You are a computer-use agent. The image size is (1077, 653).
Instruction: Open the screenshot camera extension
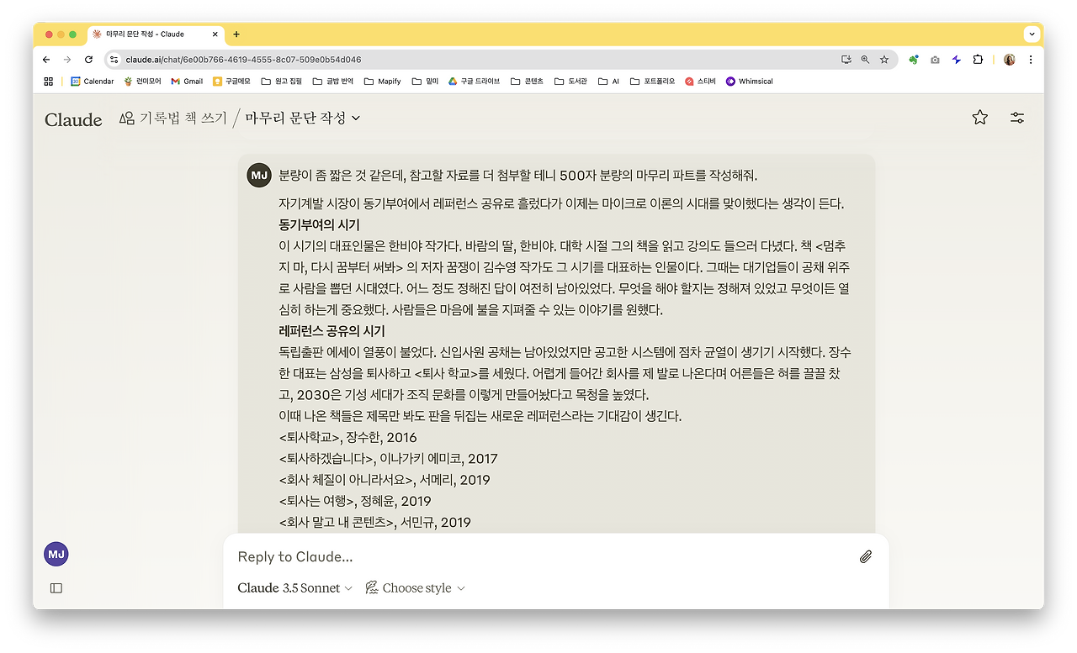934,60
